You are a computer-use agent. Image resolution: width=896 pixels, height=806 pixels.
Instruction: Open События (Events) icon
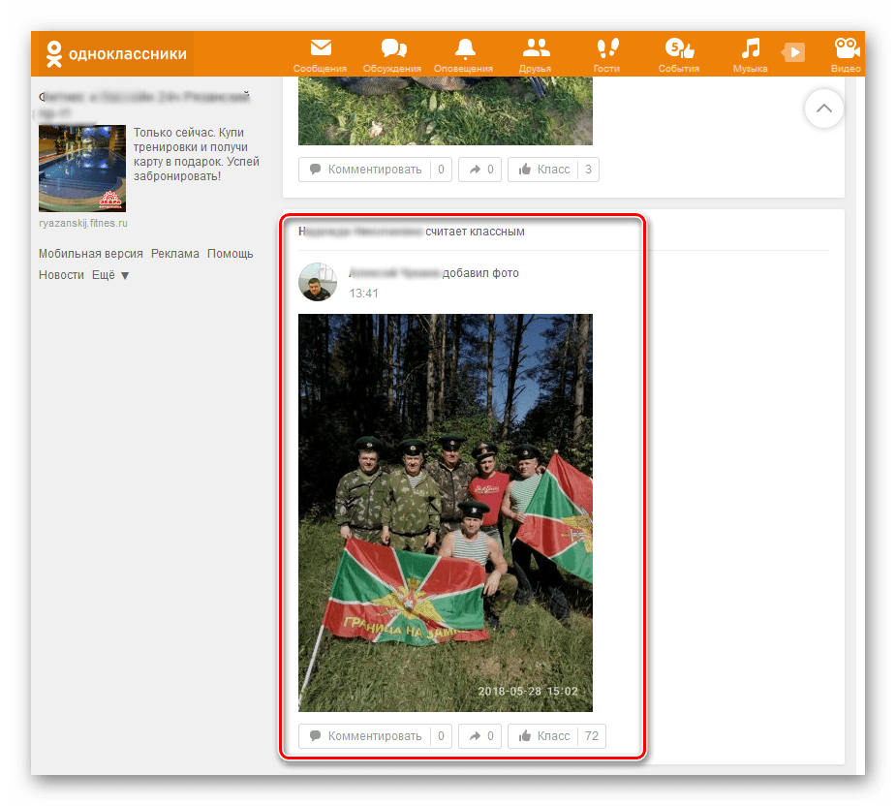click(x=678, y=49)
